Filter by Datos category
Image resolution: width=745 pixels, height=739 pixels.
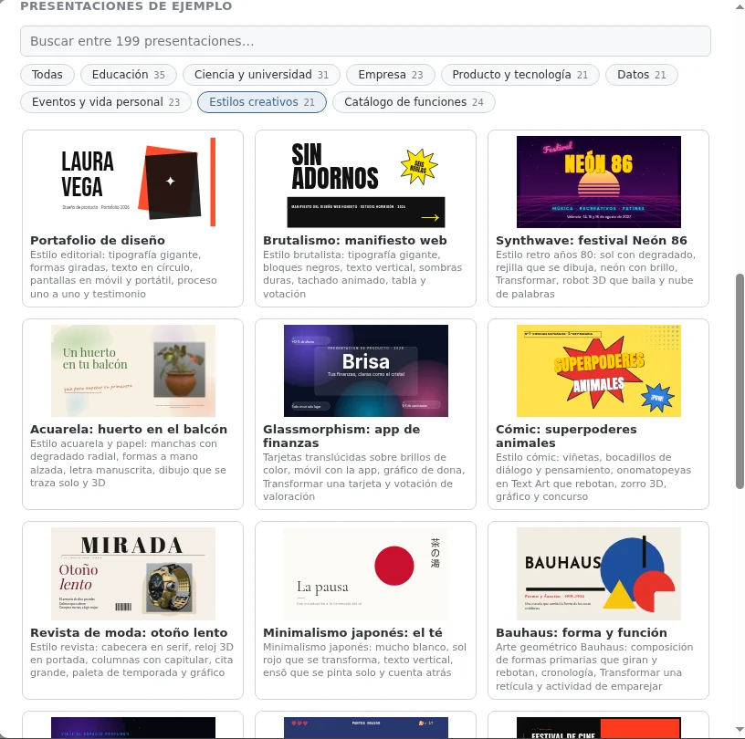[642, 75]
